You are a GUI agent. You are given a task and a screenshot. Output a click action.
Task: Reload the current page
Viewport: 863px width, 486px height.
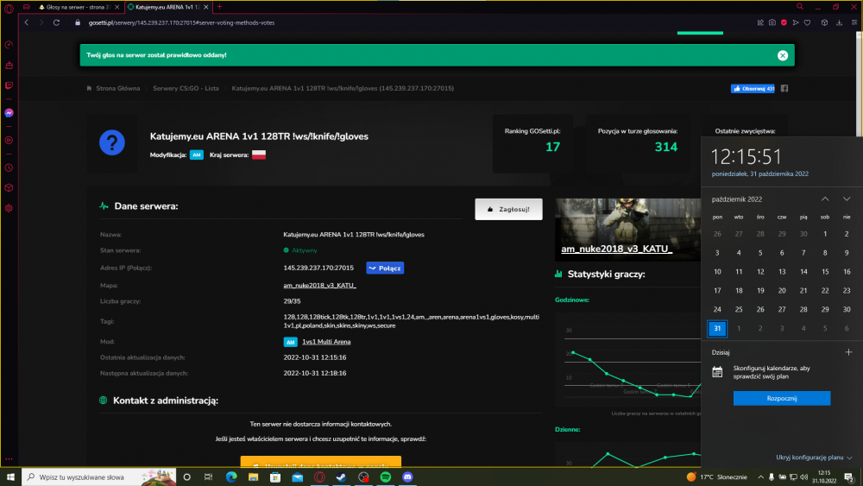pos(56,22)
